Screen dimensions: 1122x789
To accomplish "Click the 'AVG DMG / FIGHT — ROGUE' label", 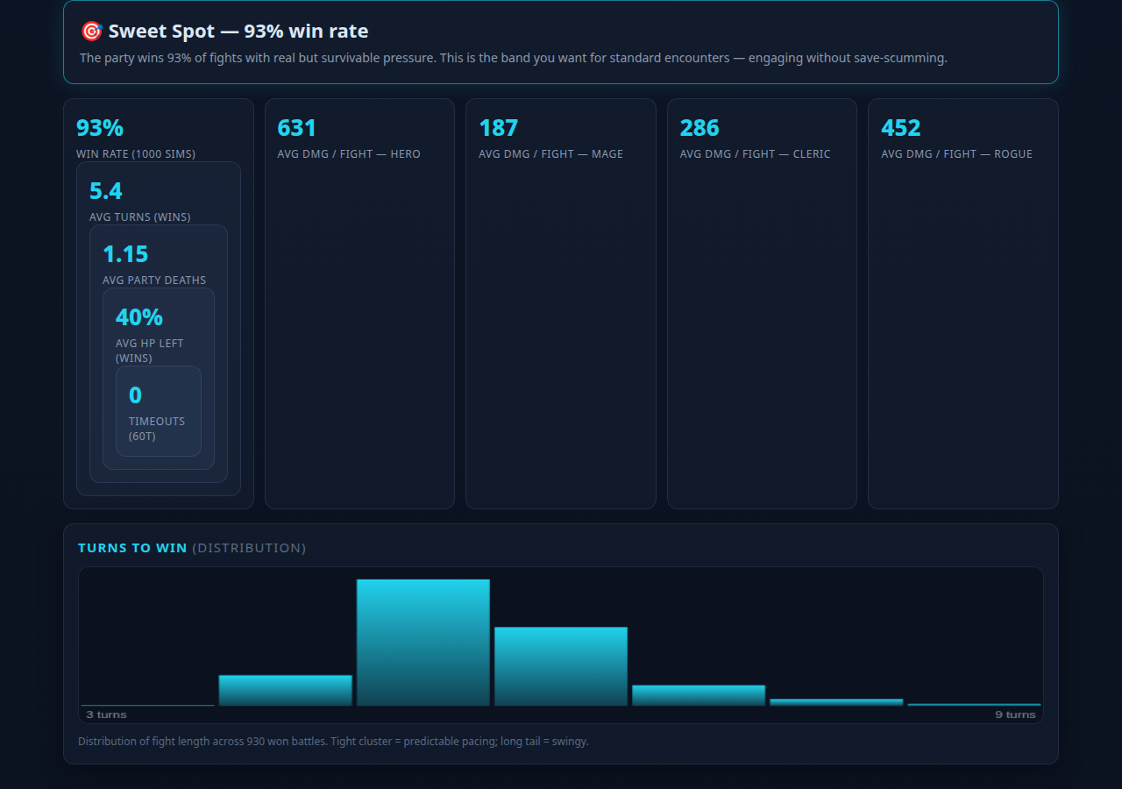I will (956, 154).
